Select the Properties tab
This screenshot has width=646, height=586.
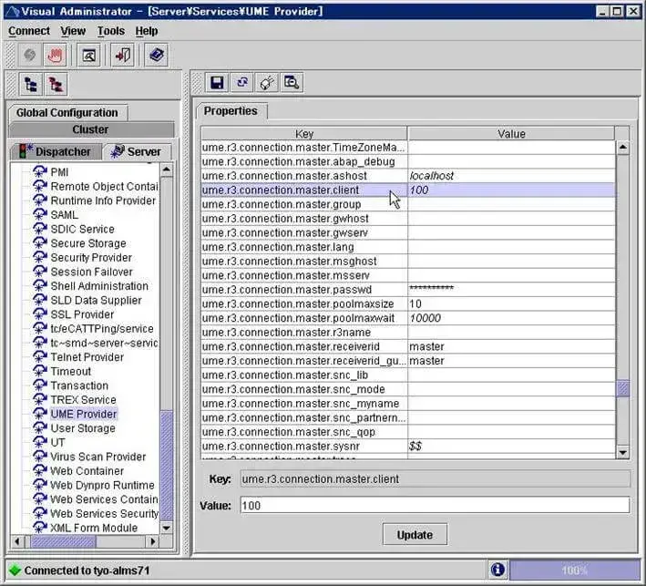231,111
